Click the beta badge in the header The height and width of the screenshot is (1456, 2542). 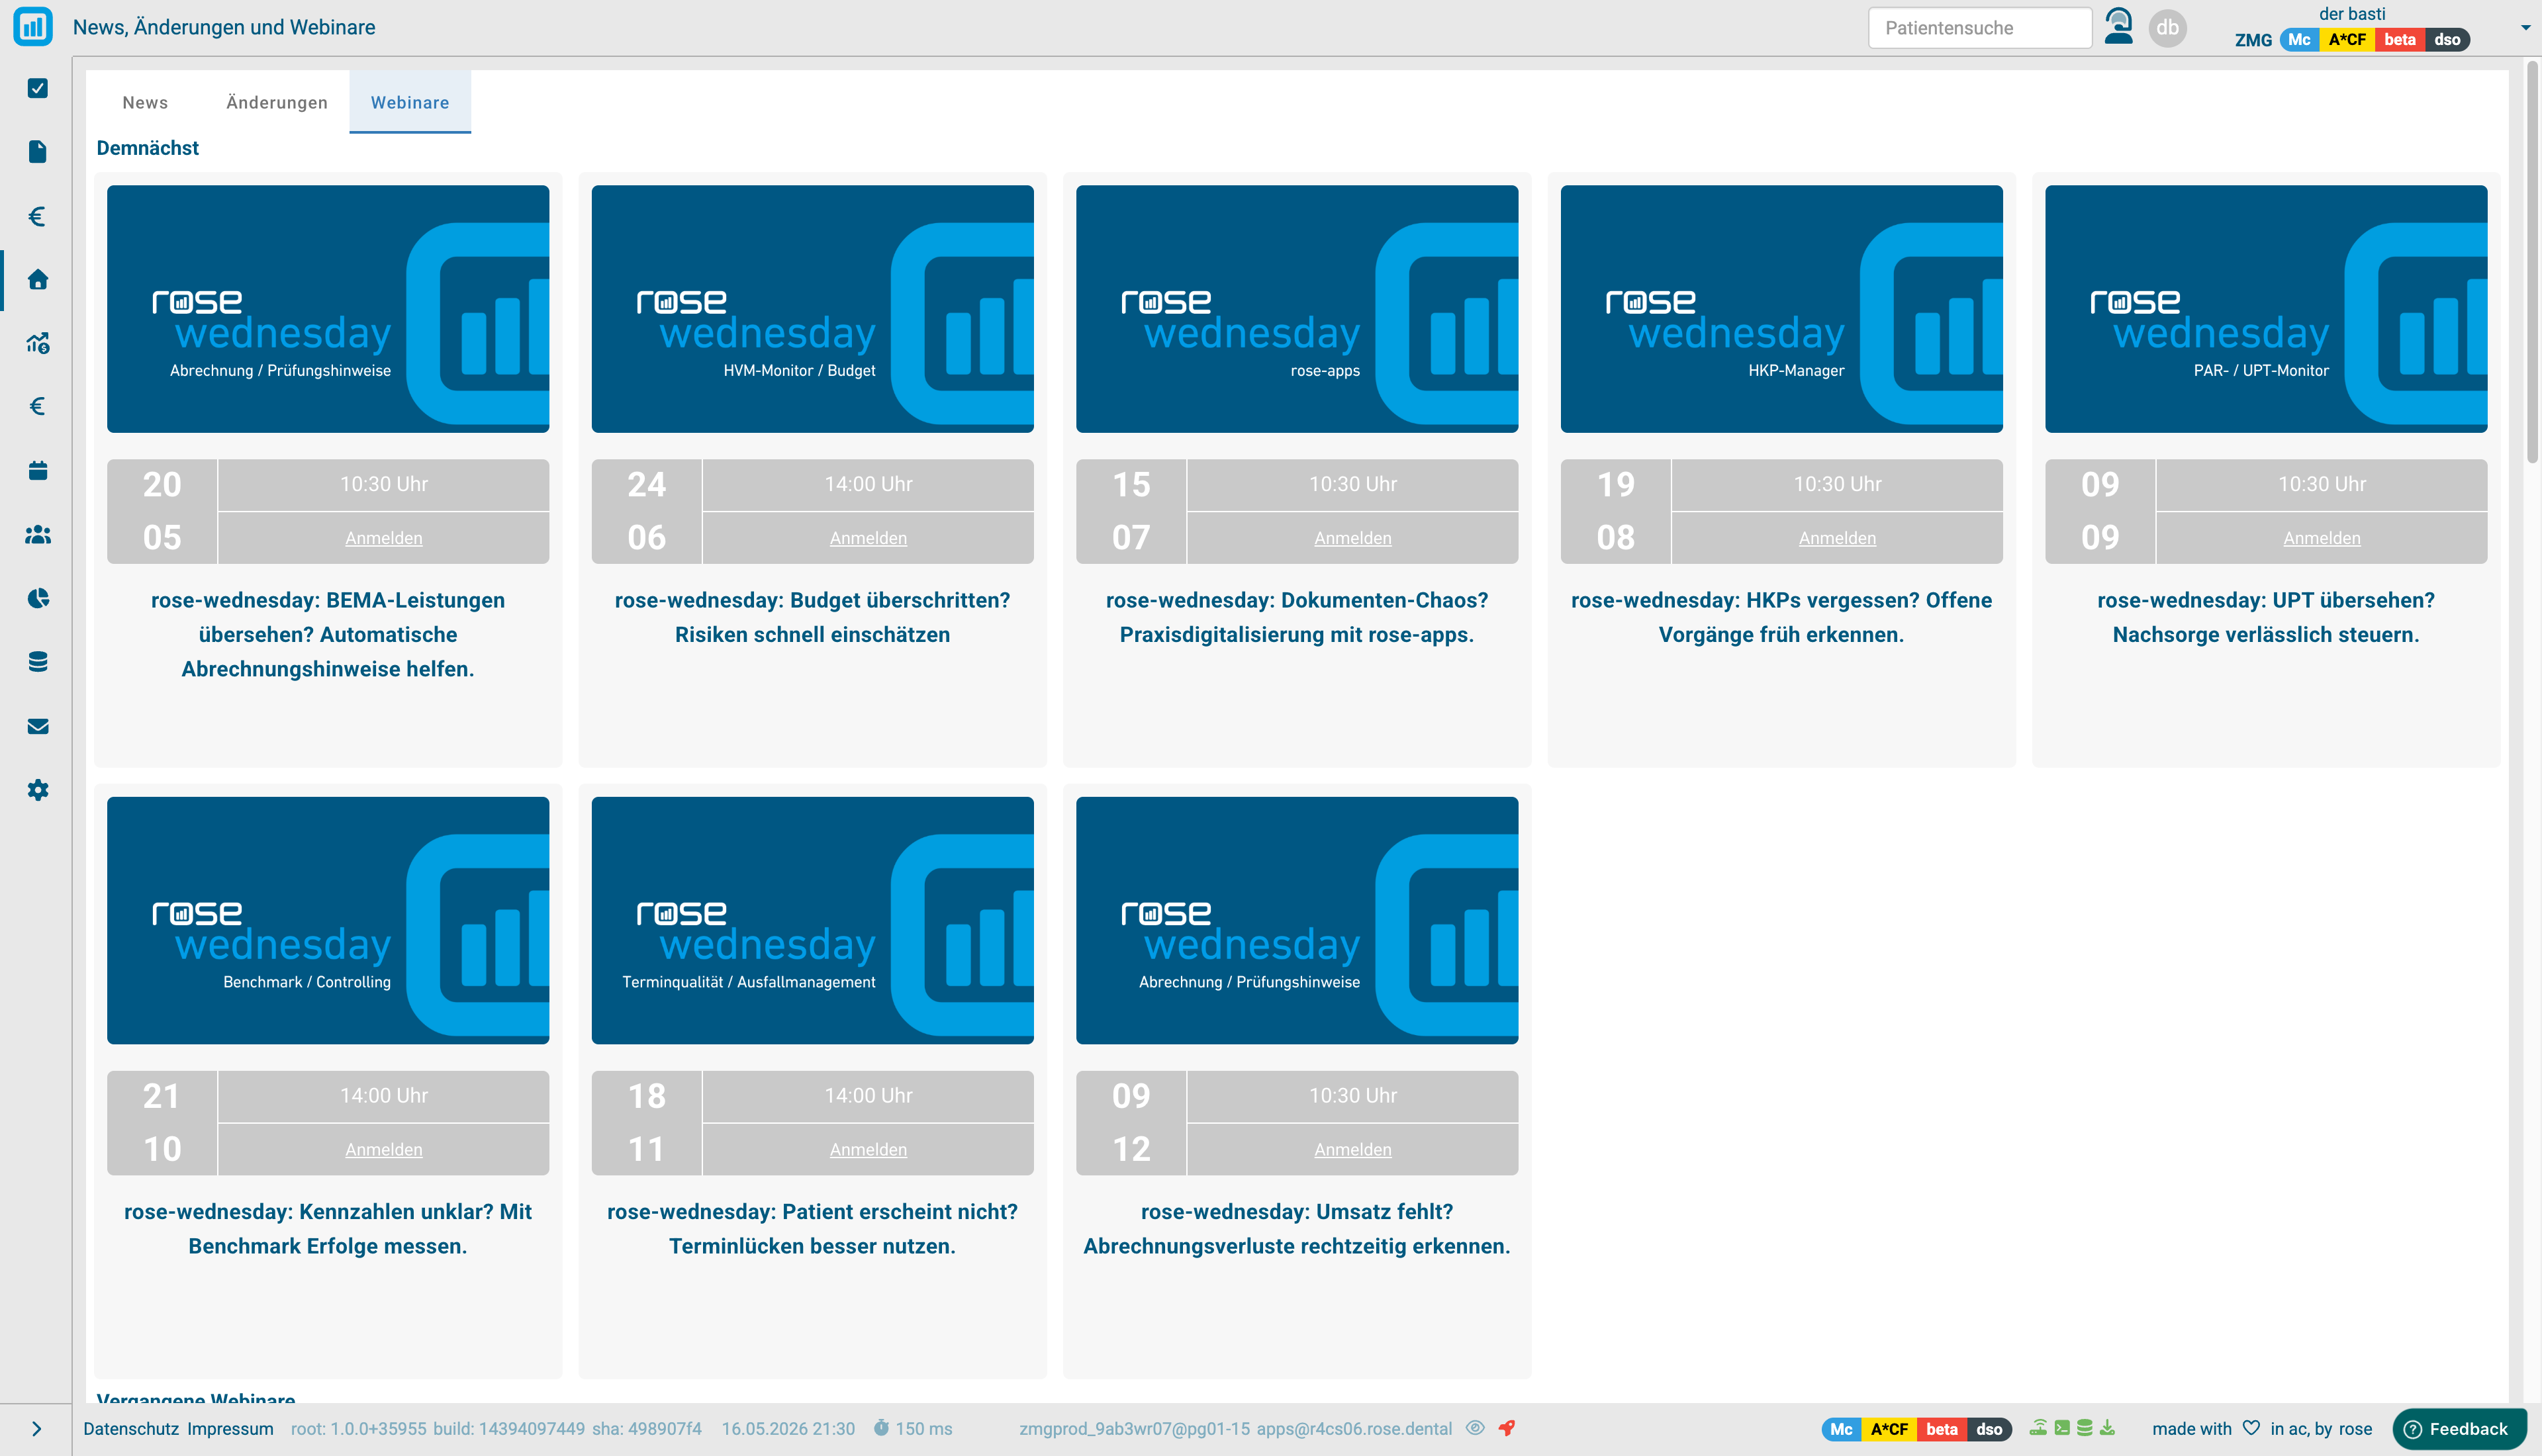coord(2399,40)
